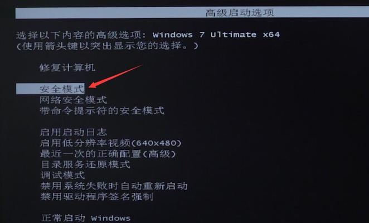
Task: Choose 禁用系统失败时自动重新启动 option
Action: tap(114, 186)
